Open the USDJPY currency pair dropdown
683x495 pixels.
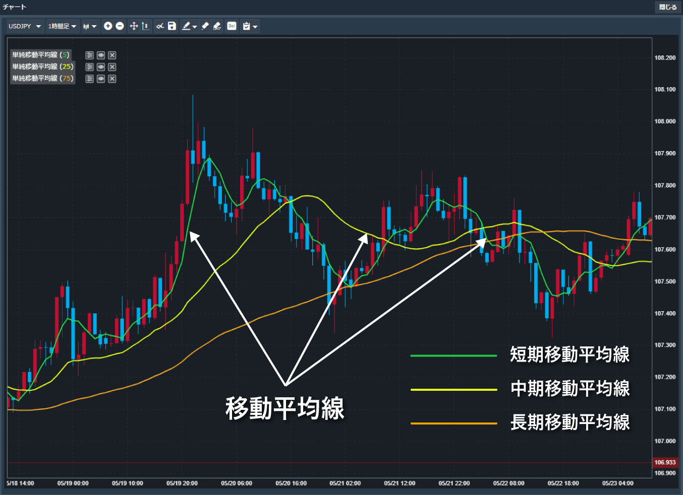click(25, 26)
